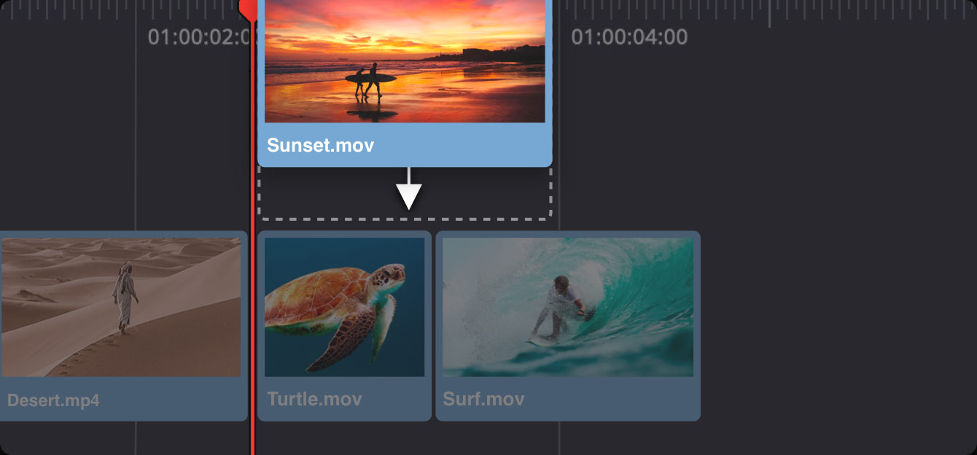
Task: Click empty track area above Desert.mp4 clip
Action: pos(73,146)
